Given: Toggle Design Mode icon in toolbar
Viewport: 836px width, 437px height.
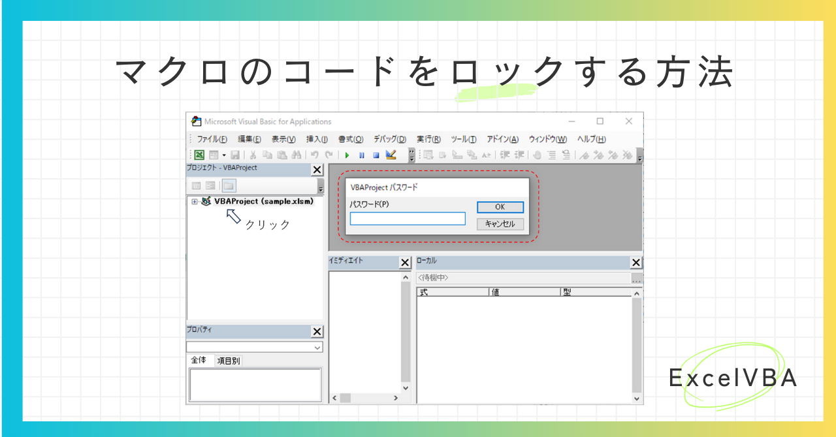Looking at the screenshot, I should click(391, 155).
